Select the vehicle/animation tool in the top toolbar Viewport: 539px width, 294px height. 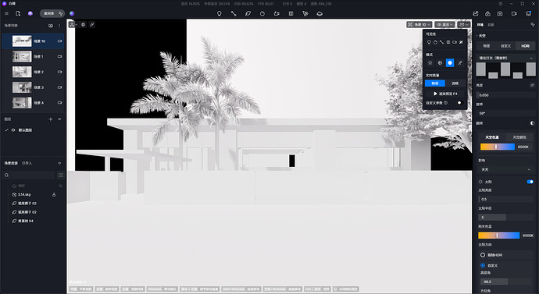[x=277, y=14]
